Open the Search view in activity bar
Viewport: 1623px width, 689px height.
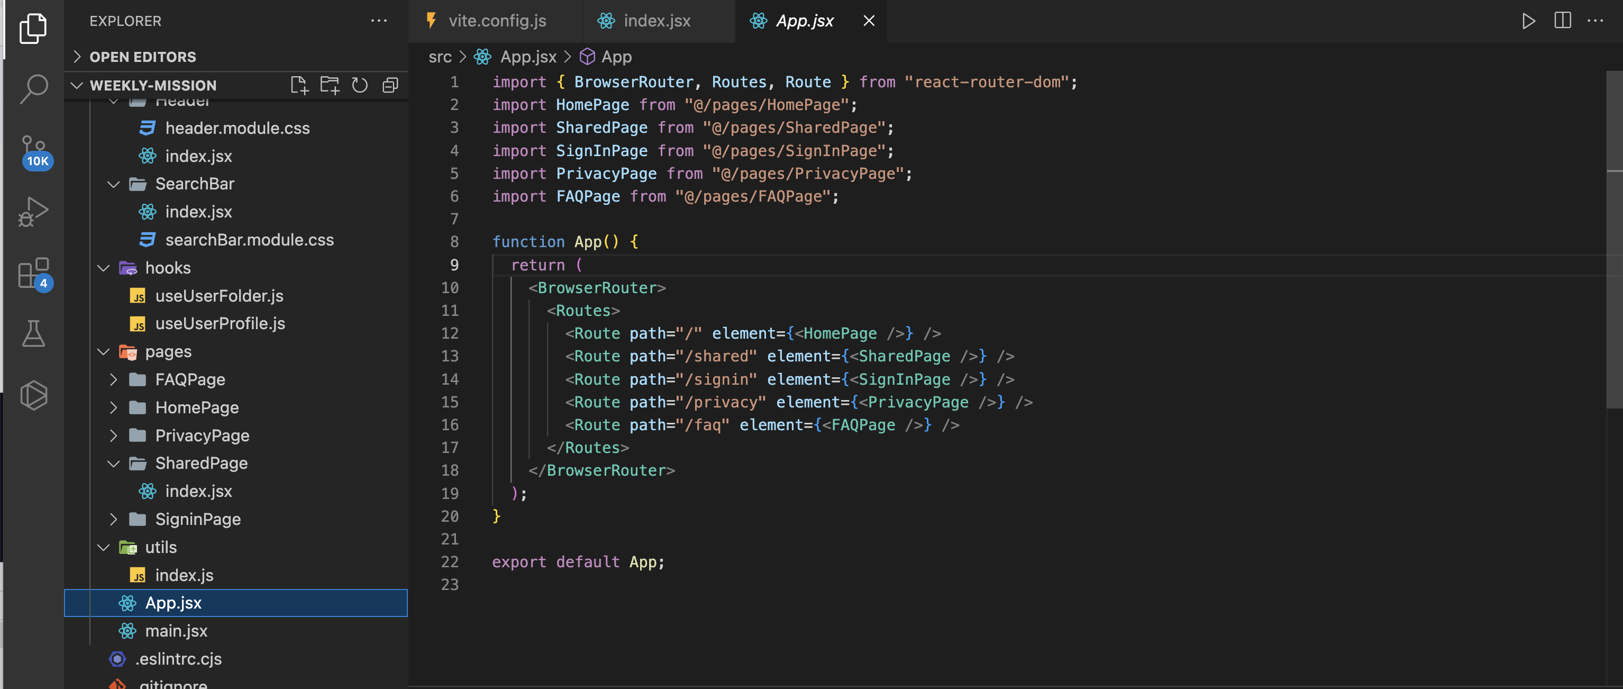(33, 89)
